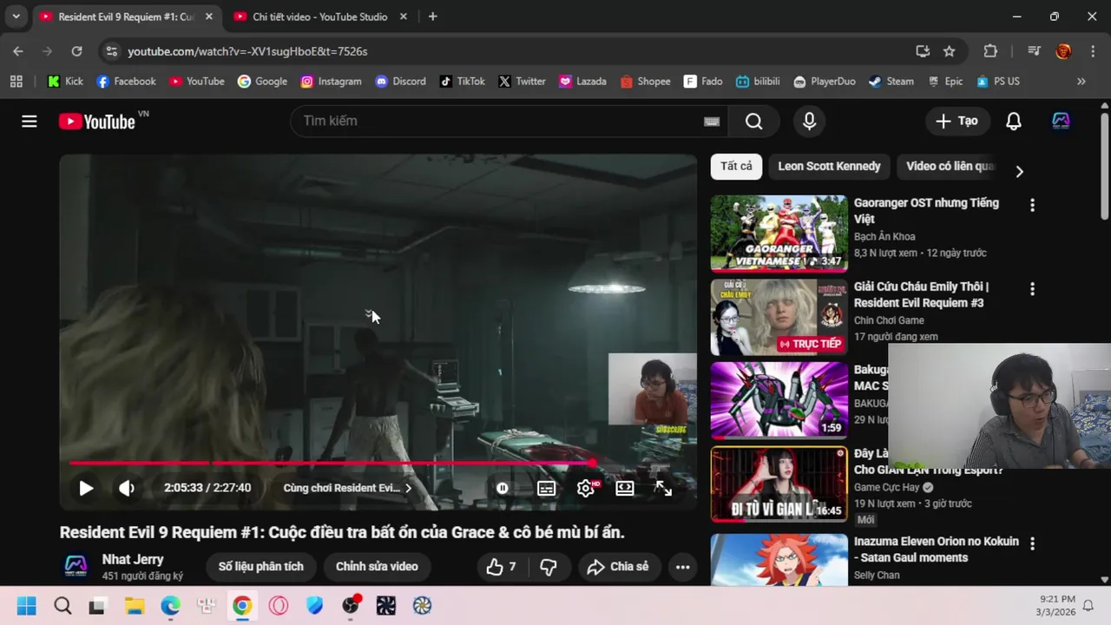Bookmark this page star icon
The height and width of the screenshot is (625, 1111).
point(949,51)
